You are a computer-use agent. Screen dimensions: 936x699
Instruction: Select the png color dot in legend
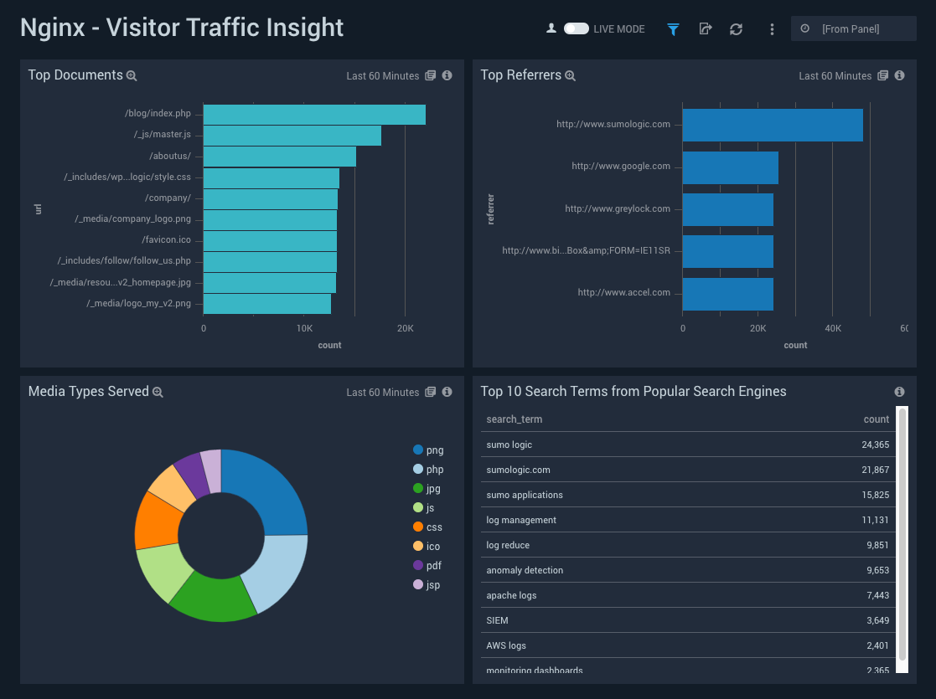point(417,450)
